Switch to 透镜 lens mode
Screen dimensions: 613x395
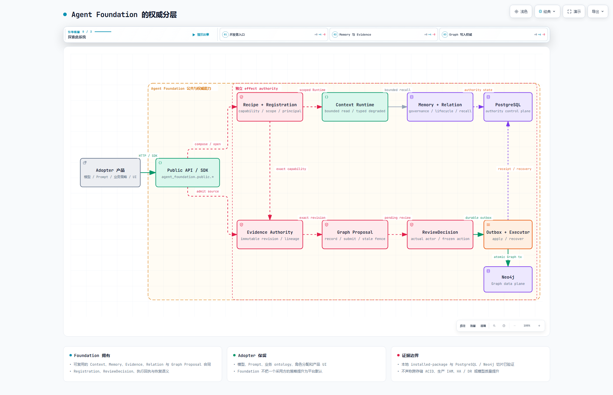[x=483, y=326]
